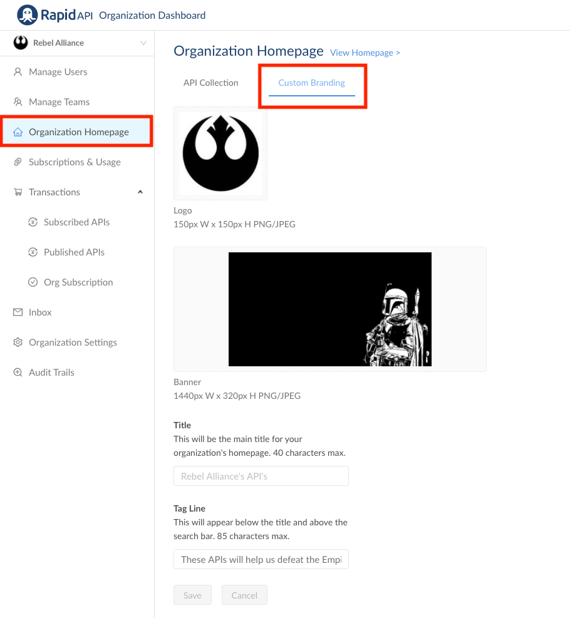This screenshot has height=618, width=570.
Task: Open the Rebel Alliance organization dropdown chevron
Action: (x=143, y=43)
